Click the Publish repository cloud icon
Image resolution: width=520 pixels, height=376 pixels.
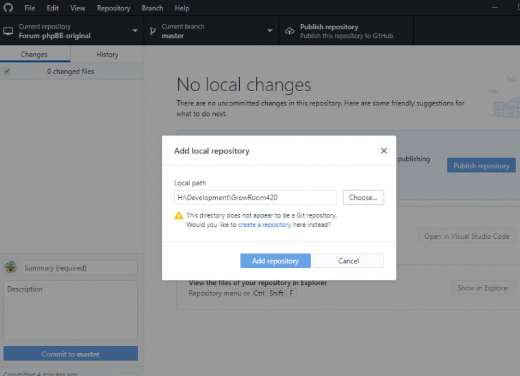coord(290,30)
